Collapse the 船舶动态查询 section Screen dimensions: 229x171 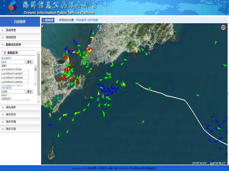[x=20, y=45]
